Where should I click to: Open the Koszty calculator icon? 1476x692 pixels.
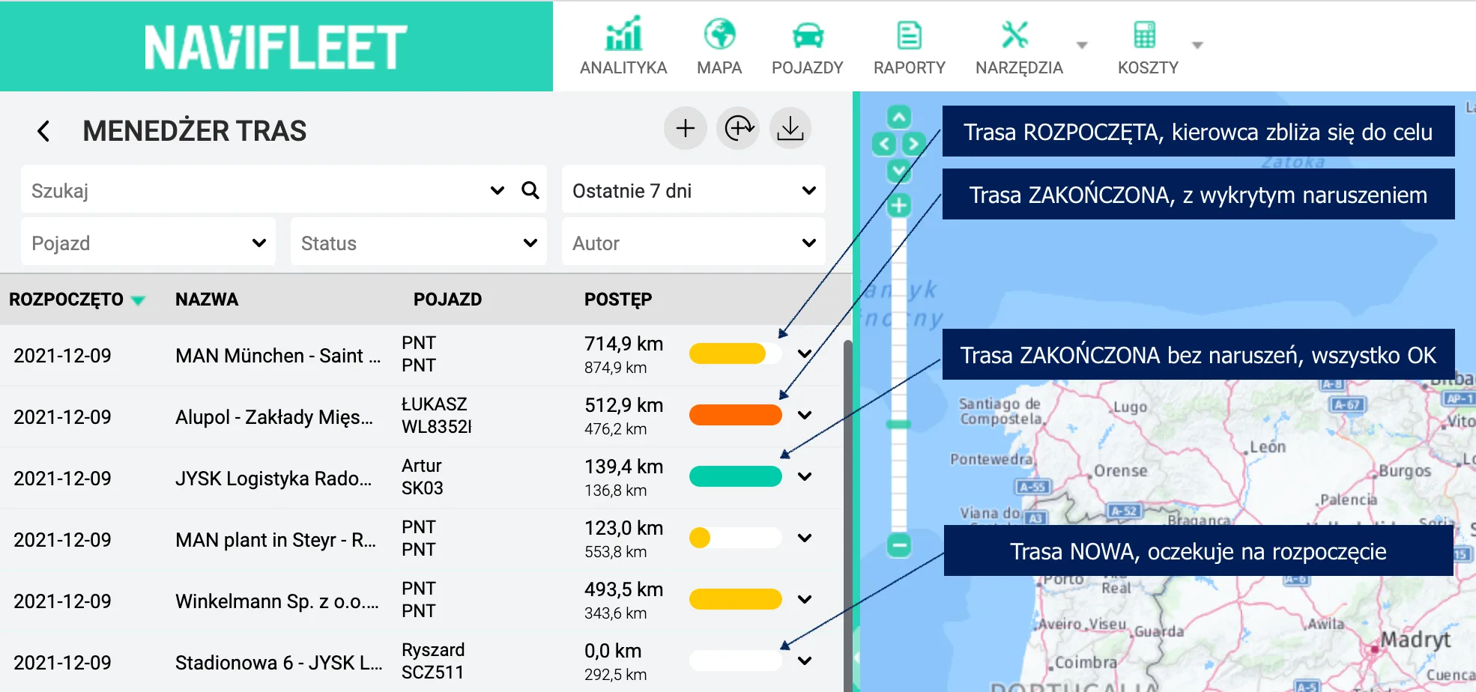tap(1145, 34)
